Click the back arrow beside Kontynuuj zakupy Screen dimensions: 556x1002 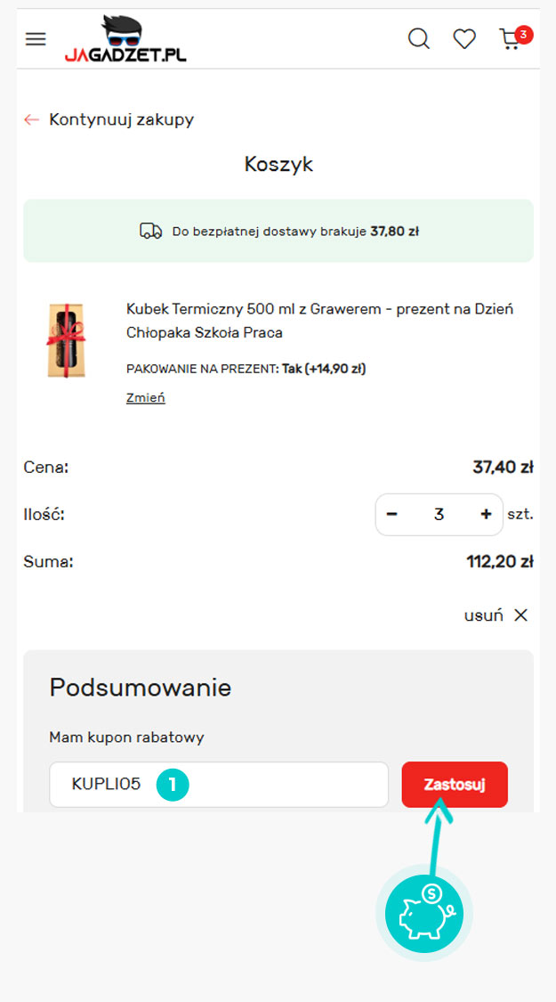coord(32,119)
